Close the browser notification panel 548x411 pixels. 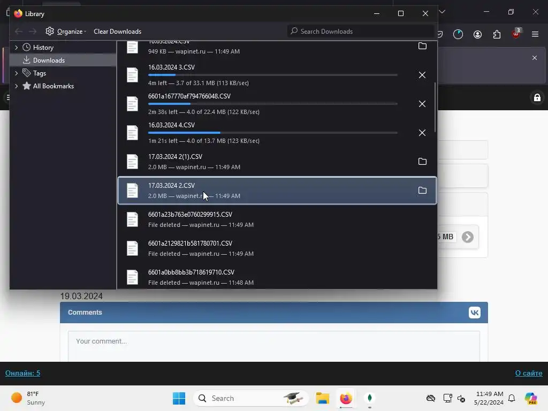pos(535,58)
